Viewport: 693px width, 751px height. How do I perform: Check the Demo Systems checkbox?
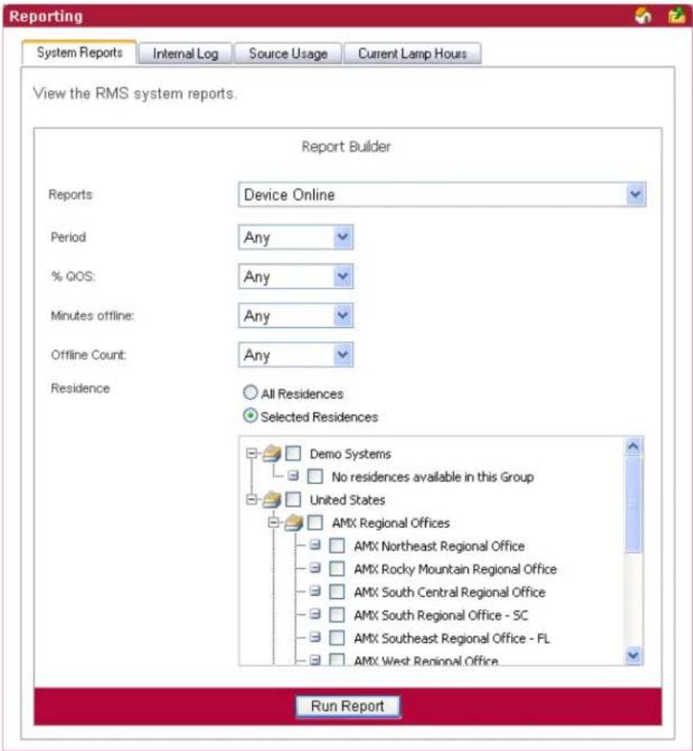pyautogui.click(x=293, y=453)
